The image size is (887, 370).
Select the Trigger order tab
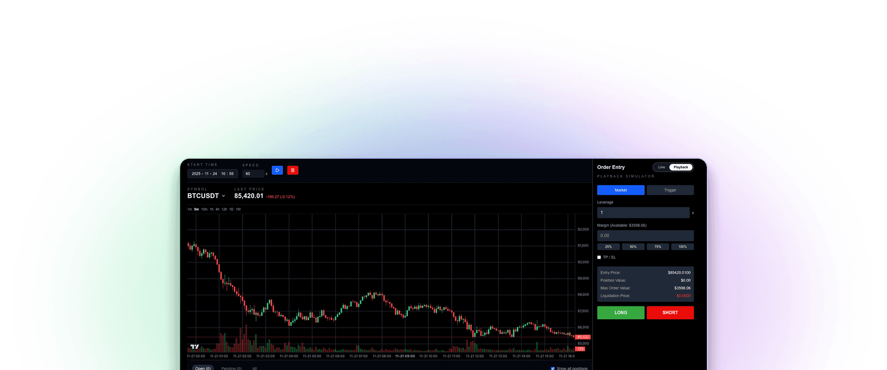click(x=670, y=190)
